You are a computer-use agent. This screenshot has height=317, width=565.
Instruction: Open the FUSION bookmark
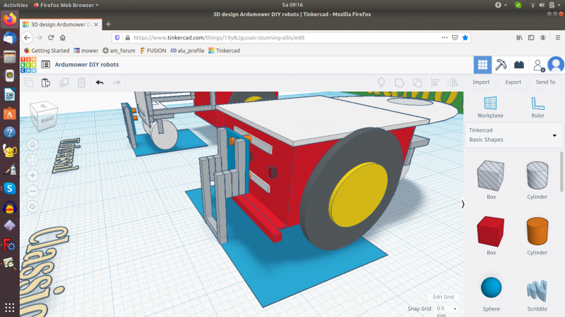point(153,51)
